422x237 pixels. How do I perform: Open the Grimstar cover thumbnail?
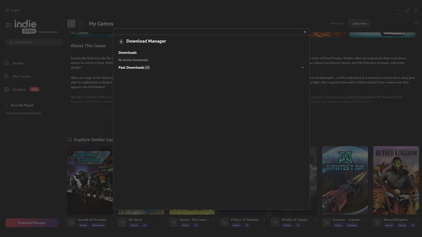click(345, 180)
